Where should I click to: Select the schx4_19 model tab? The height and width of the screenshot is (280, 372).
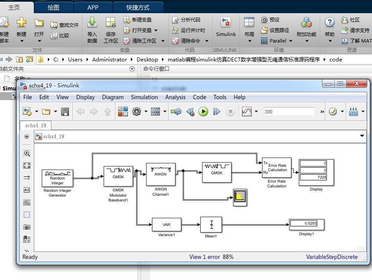(36, 126)
